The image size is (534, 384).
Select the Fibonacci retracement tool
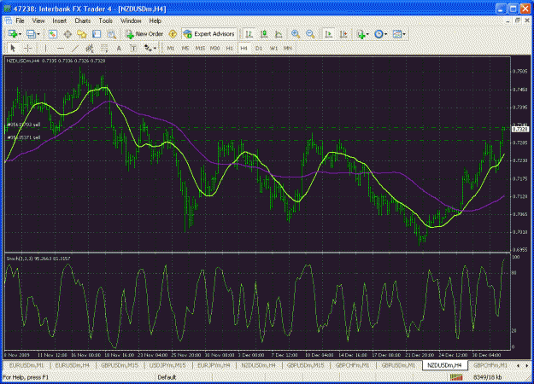click(104, 49)
